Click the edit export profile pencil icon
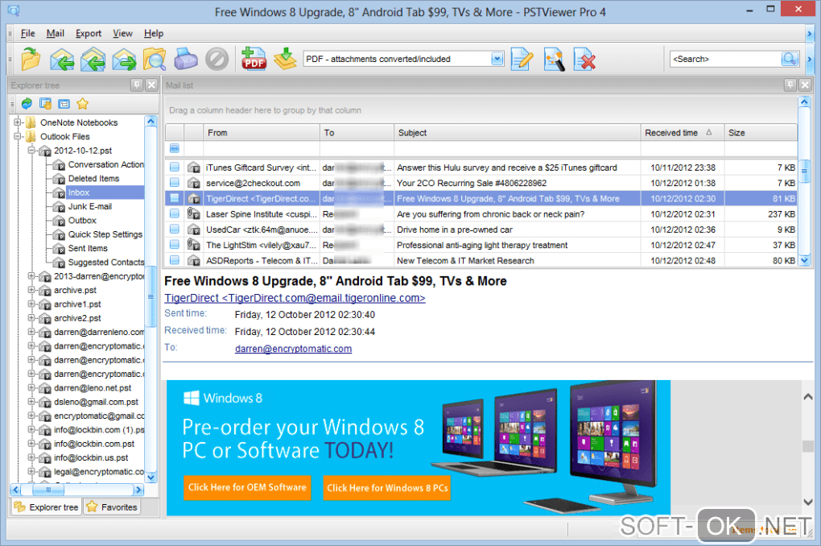 pyautogui.click(x=522, y=59)
